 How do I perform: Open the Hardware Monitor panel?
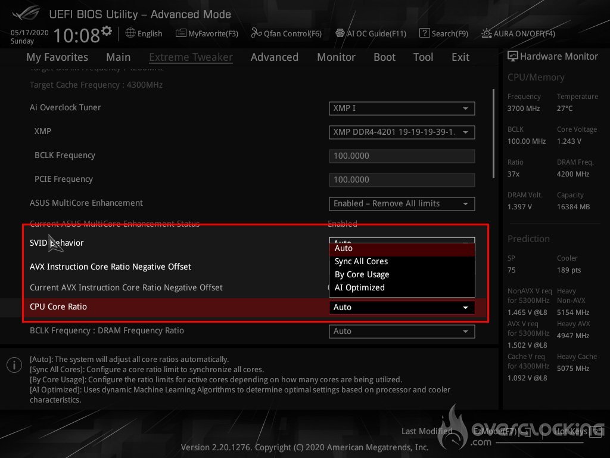point(553,56)
